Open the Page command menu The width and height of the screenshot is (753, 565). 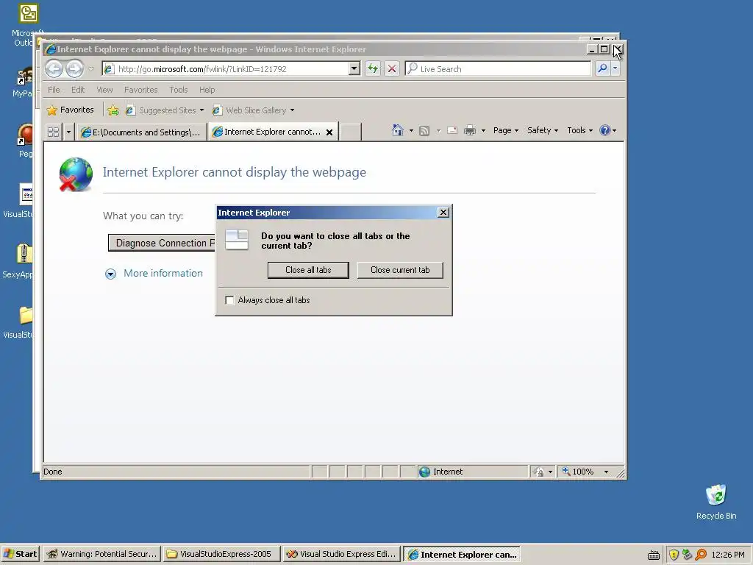click(506, 130)
